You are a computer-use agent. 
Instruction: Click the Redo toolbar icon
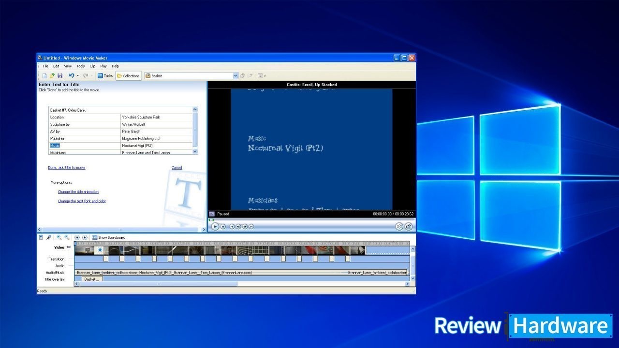point(86,76)
